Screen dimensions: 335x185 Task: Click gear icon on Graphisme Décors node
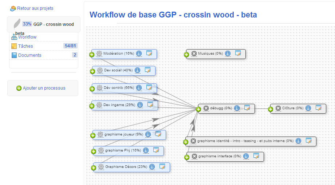[x=101, y=167]
